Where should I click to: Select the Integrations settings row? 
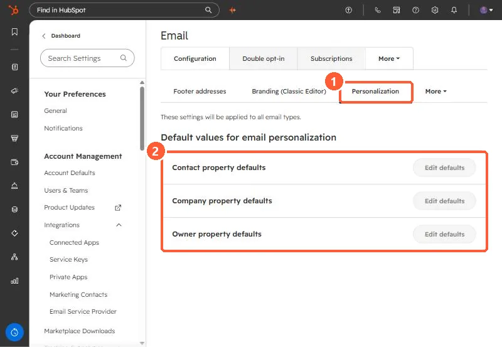83,225
